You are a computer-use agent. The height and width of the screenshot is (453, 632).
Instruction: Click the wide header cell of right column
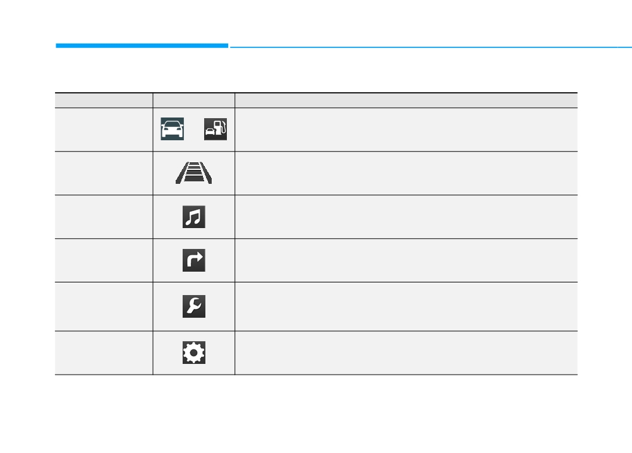pos(406,100)
